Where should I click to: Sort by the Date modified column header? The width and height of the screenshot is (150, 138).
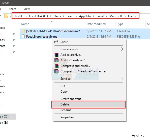(96, 24)
